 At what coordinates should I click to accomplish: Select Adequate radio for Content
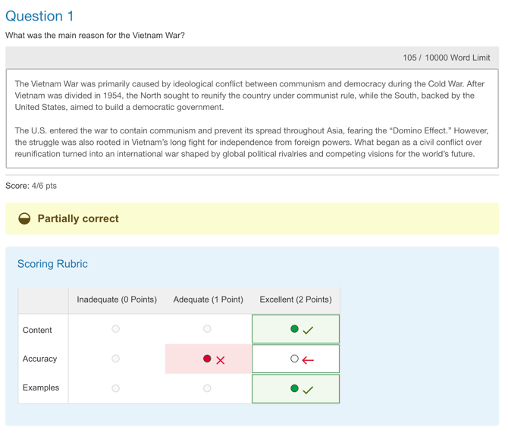pyautogui.click(x=207, y=329)
